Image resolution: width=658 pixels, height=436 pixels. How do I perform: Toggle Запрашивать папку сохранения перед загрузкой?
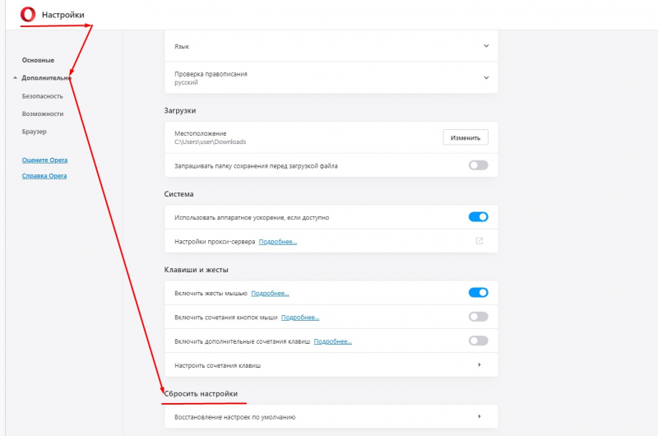(479, 165)
